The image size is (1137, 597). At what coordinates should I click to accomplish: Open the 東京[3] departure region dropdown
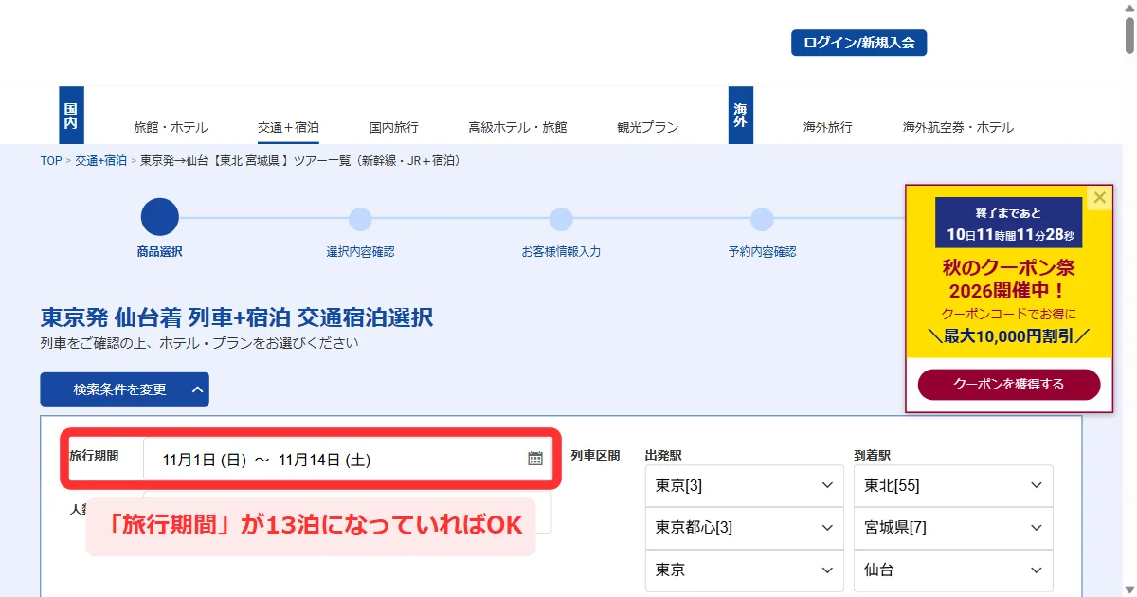click(745, 486)
